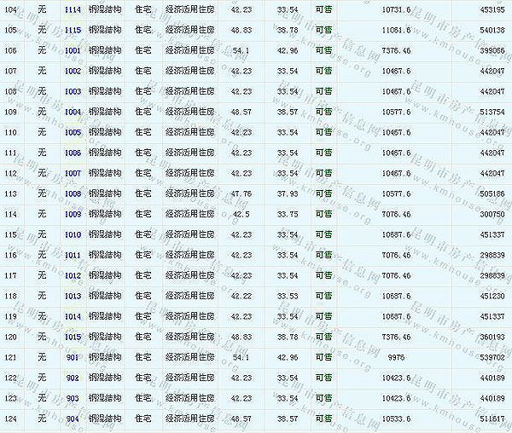Open room 1114 details link

click(73, 9)
